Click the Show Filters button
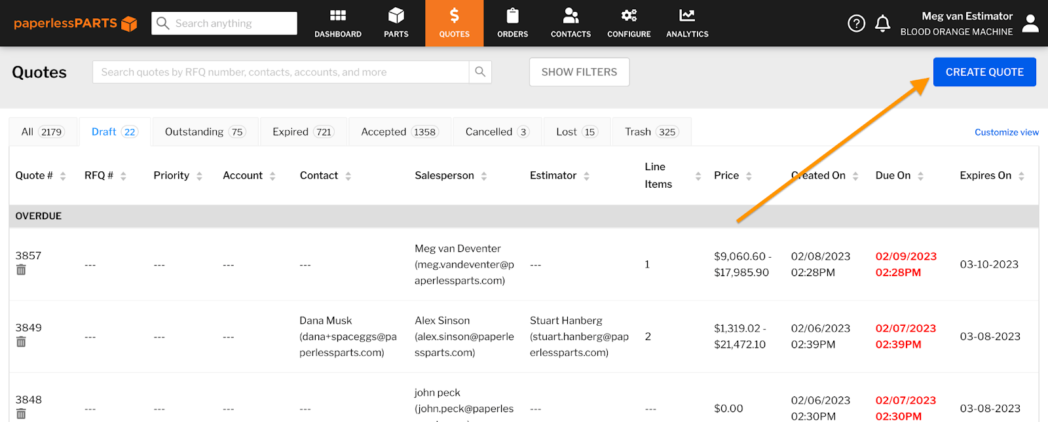1048x422 pixels. tap(579, 72)
